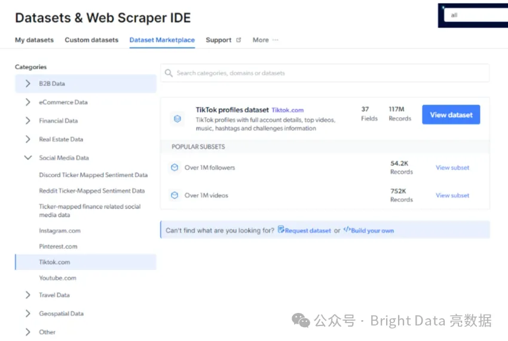Click the Support external link icon
This screenshot has height=341, width=508.
pos(238,40)
